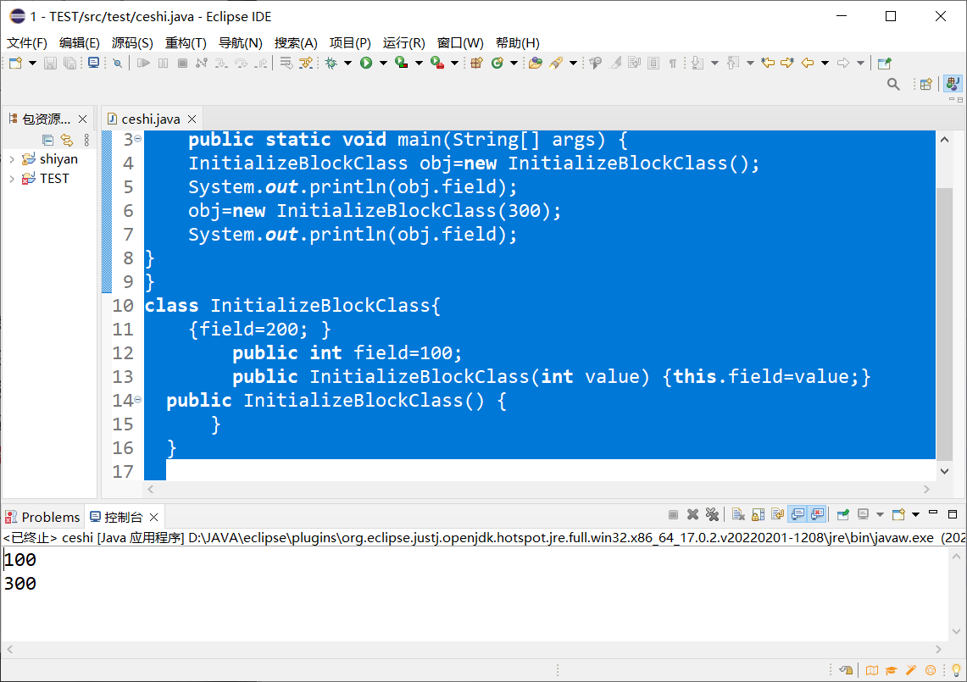Open the 帮助(H) menu
Viewport: 967px width, 682px height.
pos(518,43)
